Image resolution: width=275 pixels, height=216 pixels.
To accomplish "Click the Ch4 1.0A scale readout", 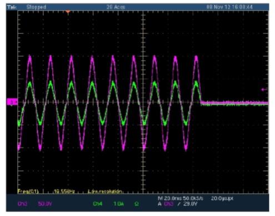I will point(118,204).
